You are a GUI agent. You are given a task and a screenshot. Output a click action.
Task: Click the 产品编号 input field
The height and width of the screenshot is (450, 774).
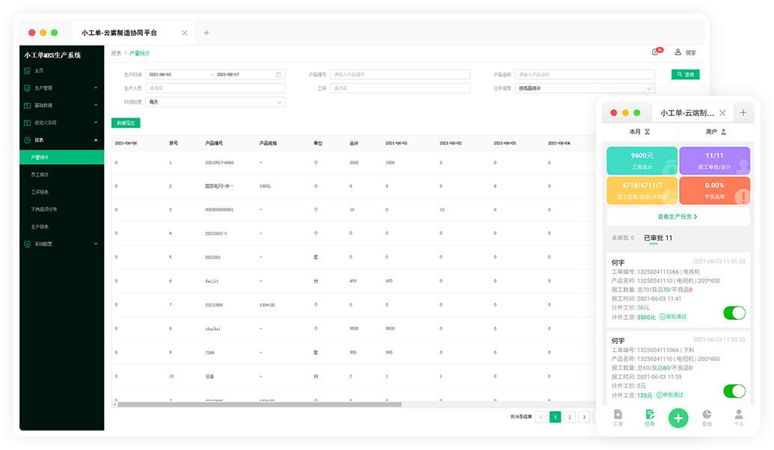[x=400, y=75]
